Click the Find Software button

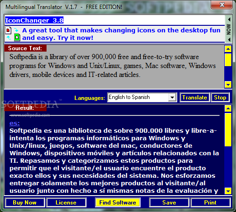118,203
